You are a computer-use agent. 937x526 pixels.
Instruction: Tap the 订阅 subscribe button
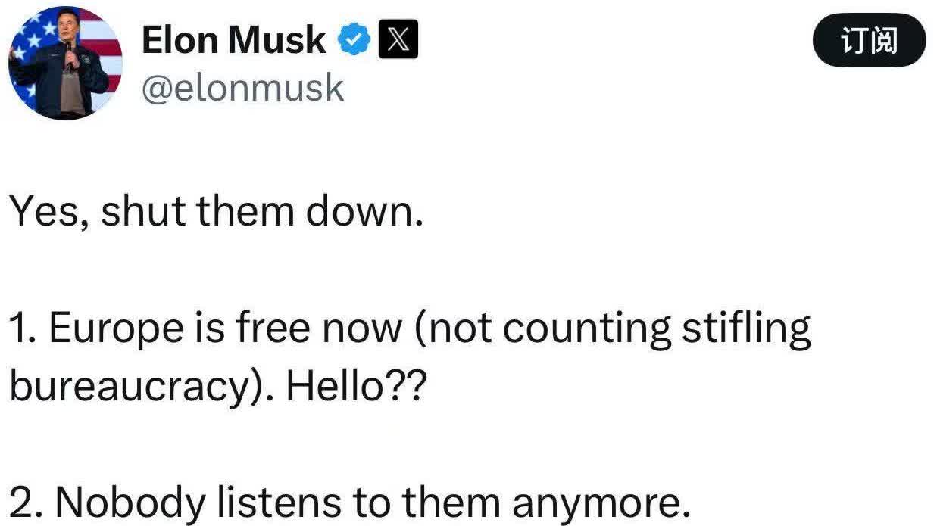(869, 42)
